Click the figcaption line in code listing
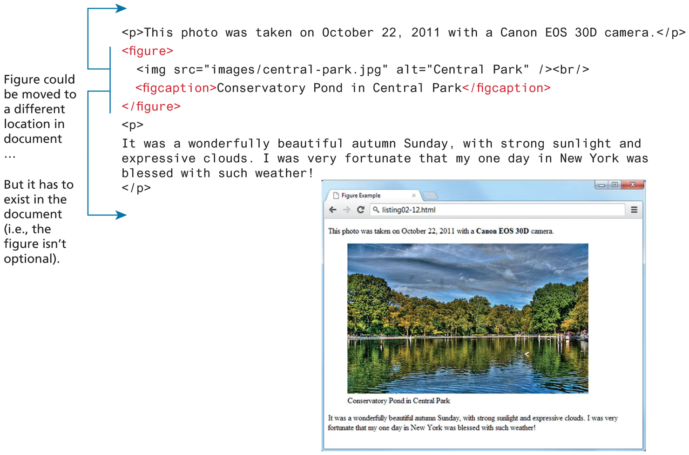 point(343,88)
